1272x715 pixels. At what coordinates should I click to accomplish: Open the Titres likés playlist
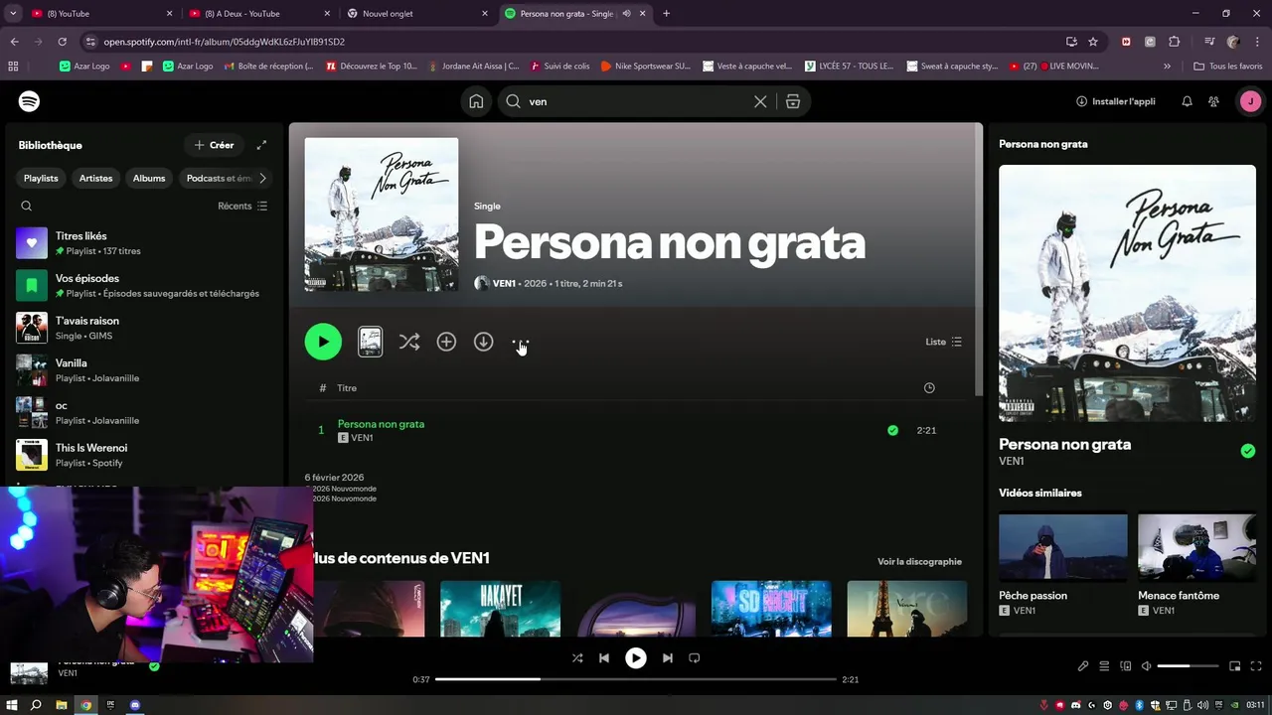pos(144,243)
